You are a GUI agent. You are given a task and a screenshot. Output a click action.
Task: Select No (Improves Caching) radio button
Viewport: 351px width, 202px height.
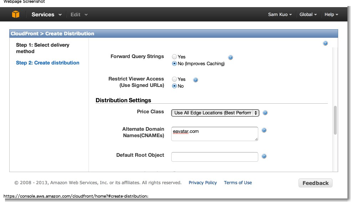[x=174, y=63]
